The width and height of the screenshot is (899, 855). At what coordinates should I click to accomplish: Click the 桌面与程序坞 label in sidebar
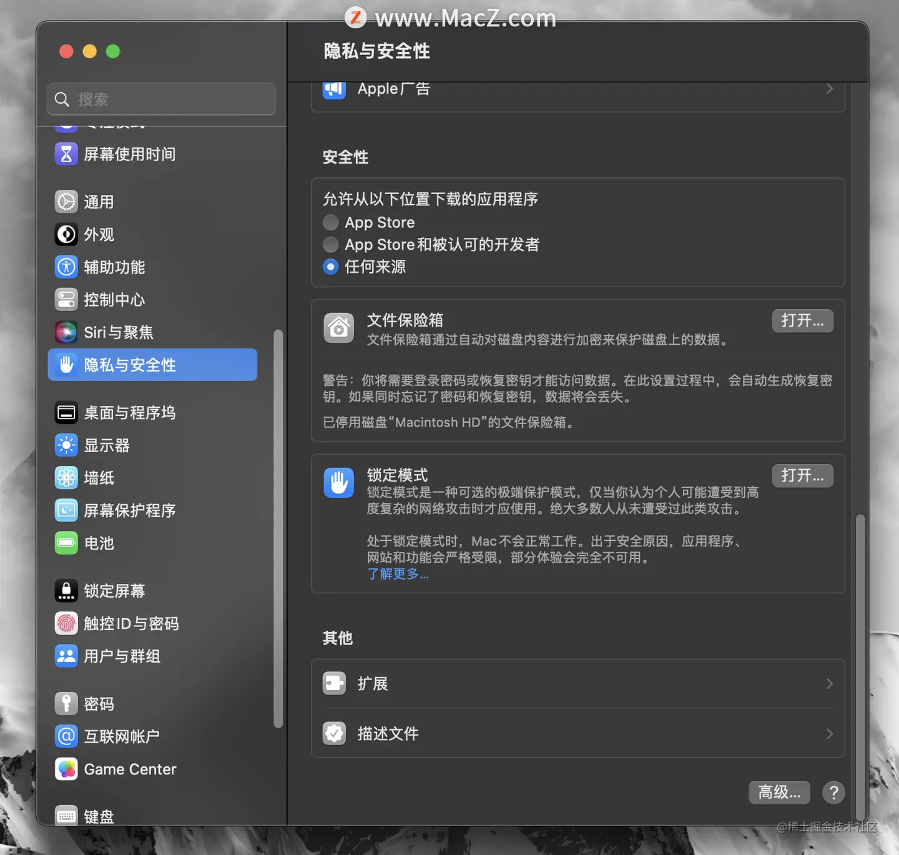[130, 413]
